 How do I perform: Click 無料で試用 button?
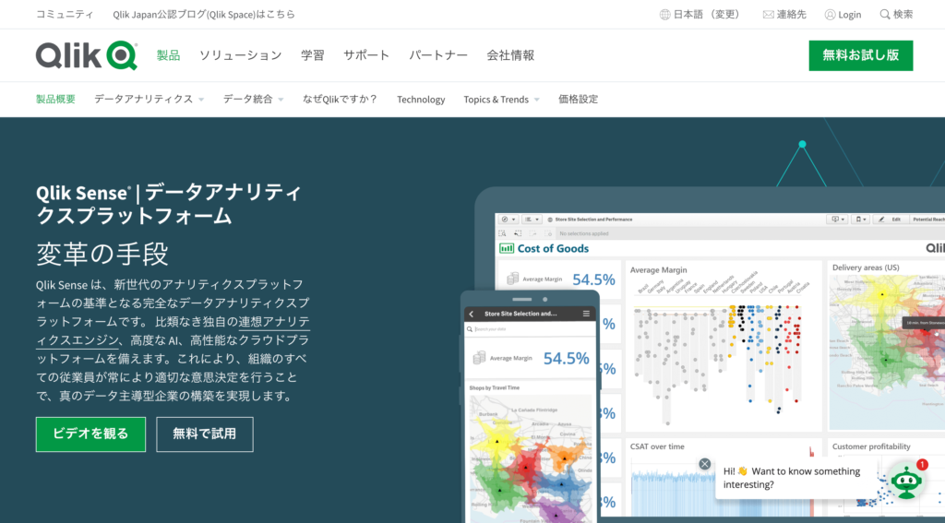tap(204, 434)
